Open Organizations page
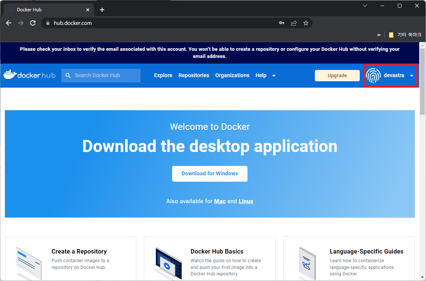 coord(232,75)
